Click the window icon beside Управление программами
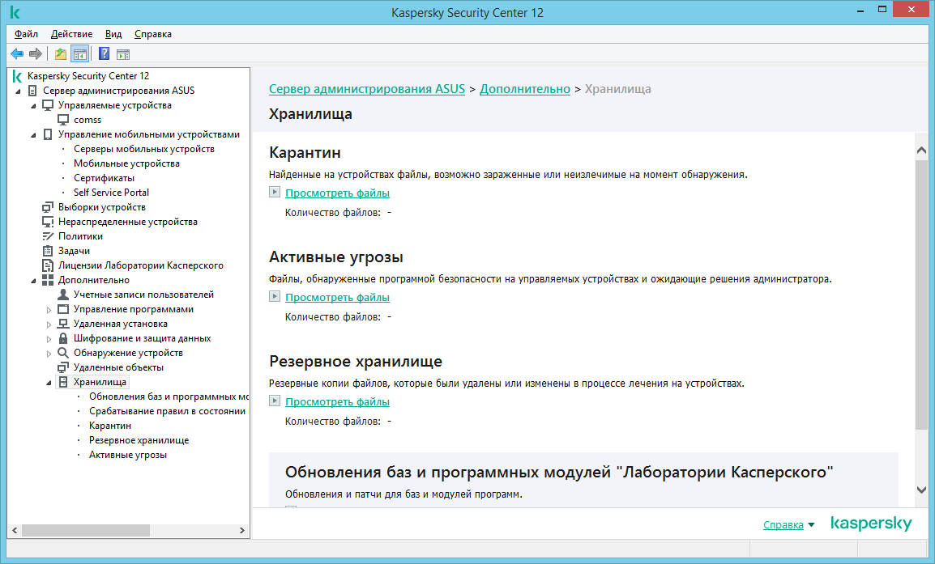935x564 pixels. coord(63,309)
